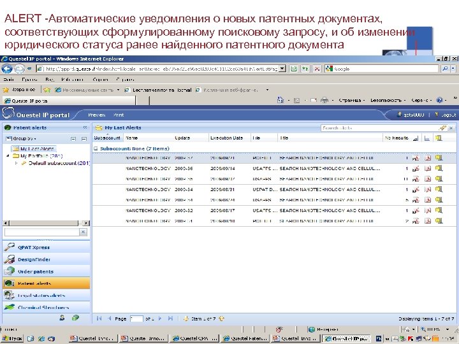Go to last page using pager icon

[x=171, y=319]
